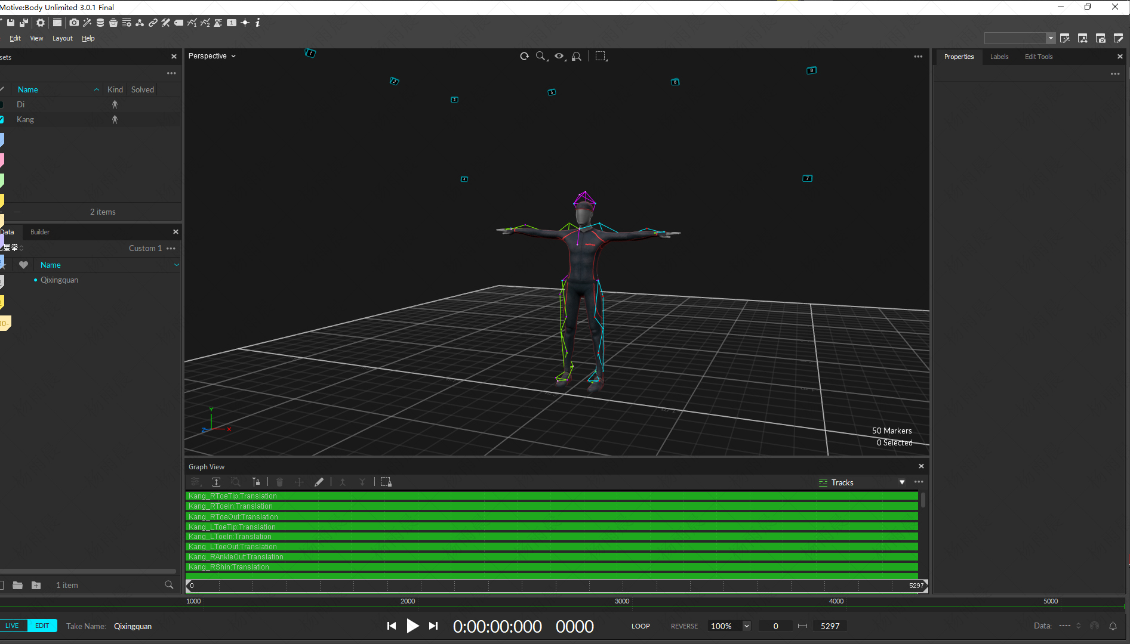Screen dimensions: 1130x644
Task: Switch to the Labels tab
Action: [999, 57]
